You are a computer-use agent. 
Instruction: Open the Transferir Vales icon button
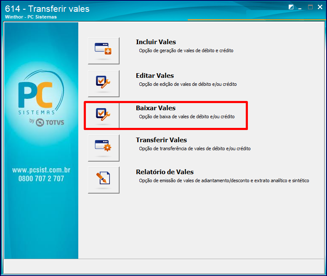click(x=104, y=148)
